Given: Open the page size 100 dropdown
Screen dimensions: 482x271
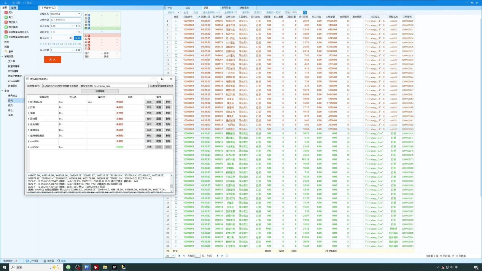Looking at the screenshot, I should pos(170,256).
